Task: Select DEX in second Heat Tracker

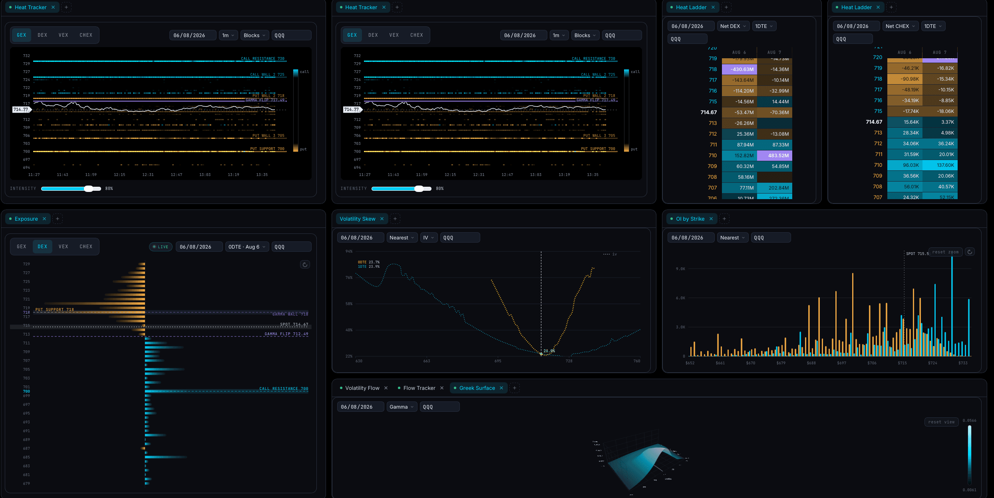Action: pyautogui.click(x=373, y=35)
